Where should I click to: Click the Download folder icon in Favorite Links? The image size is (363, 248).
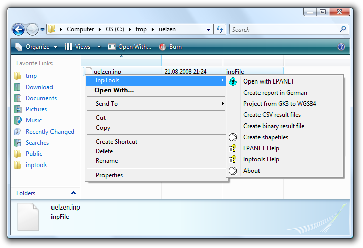click(x=18, y=87)
